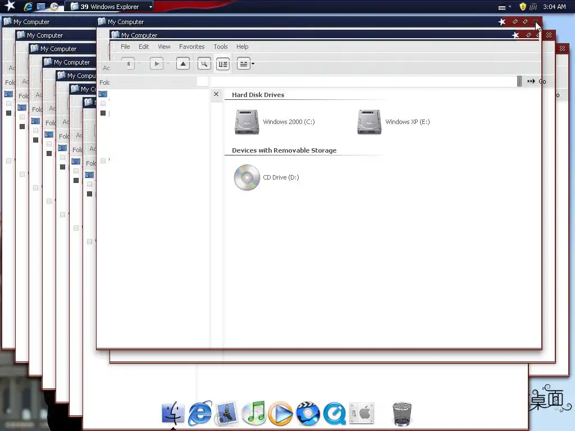Click the Forward toolbar button
This screenshot has width=575, height=431.
point(157,64)
